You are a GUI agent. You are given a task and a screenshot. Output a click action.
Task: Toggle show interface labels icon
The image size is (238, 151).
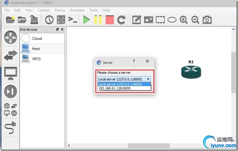pyautogui.click(x=61, y=20)
